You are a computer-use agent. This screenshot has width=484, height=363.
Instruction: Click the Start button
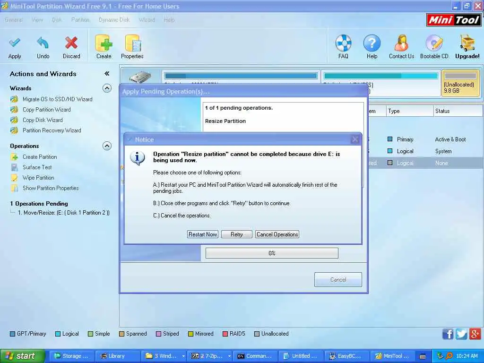(23, 356)
